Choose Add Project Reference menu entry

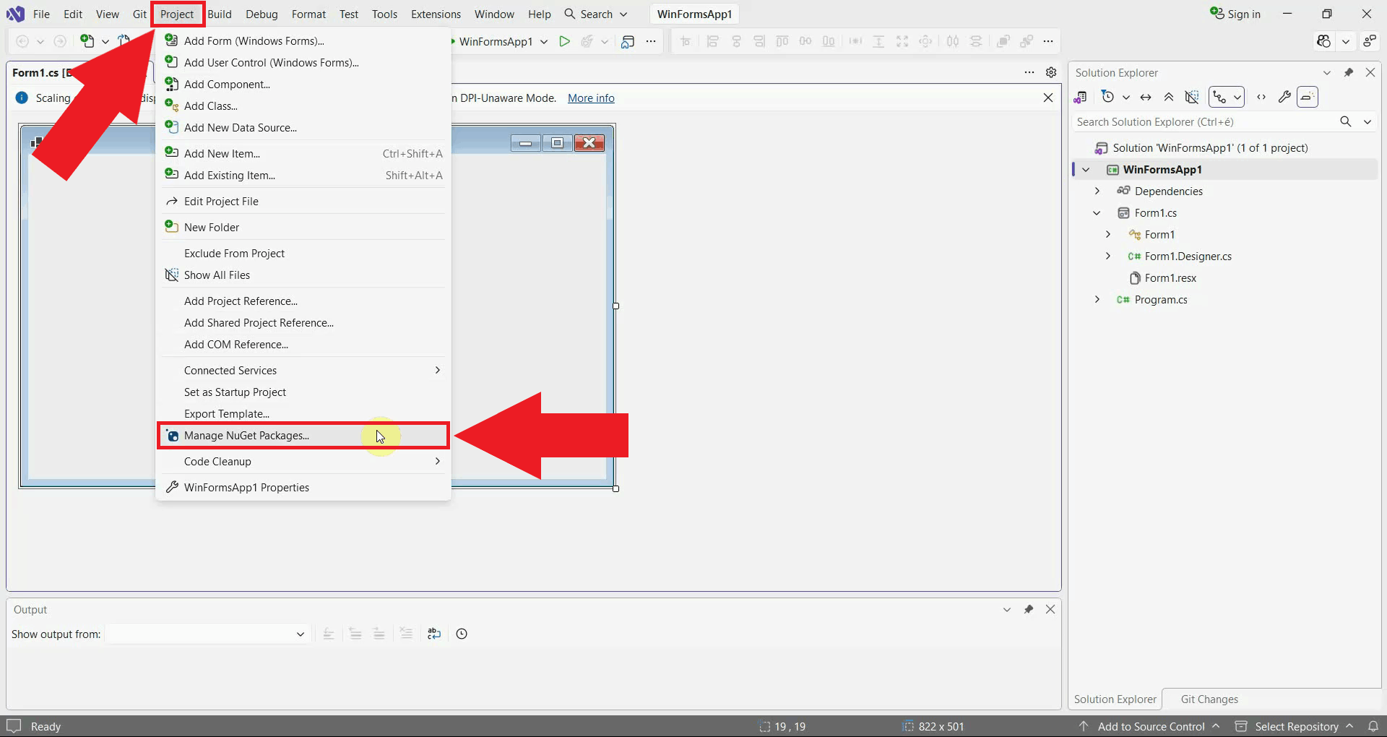point(303,301)
